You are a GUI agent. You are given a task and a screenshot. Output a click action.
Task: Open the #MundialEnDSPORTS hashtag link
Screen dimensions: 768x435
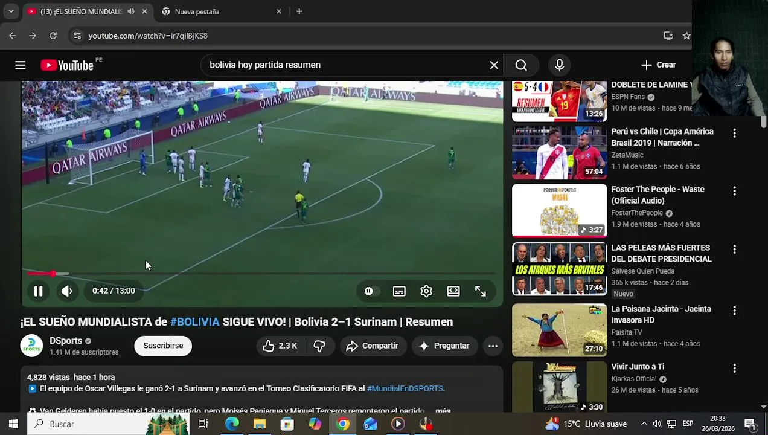tap(405, 389)
